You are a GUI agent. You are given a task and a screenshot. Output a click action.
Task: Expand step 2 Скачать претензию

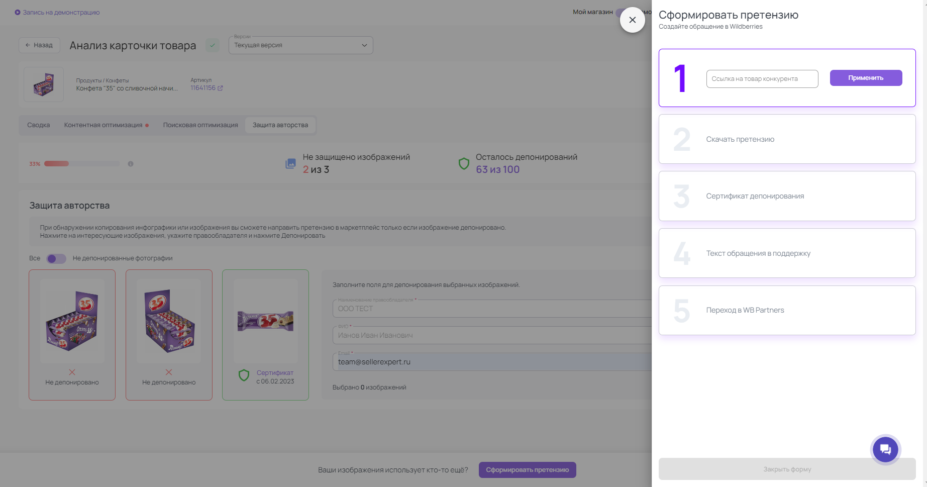point(787,139)
